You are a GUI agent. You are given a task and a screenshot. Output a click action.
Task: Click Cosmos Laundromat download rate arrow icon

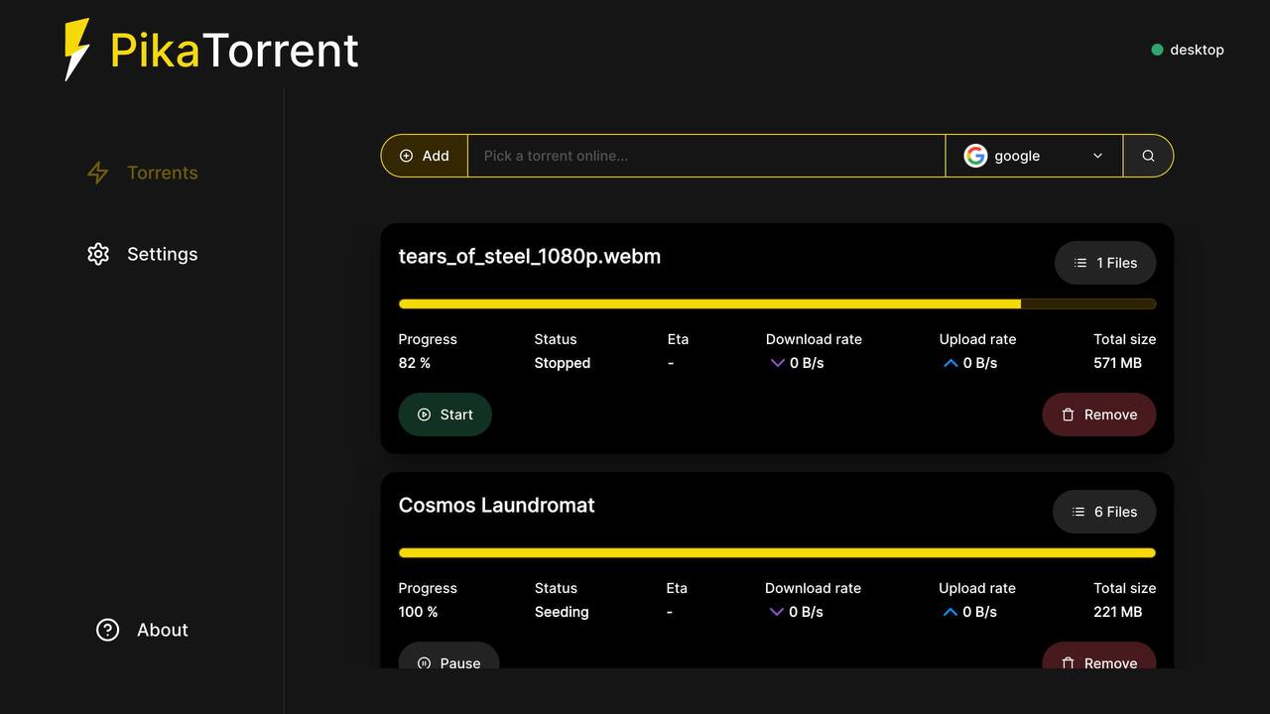776,612
